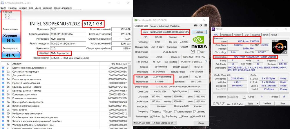The image size is (290, 129).
Task: Click the Атрибут column header
Action: pyautogui.click(x=55, y=64)
